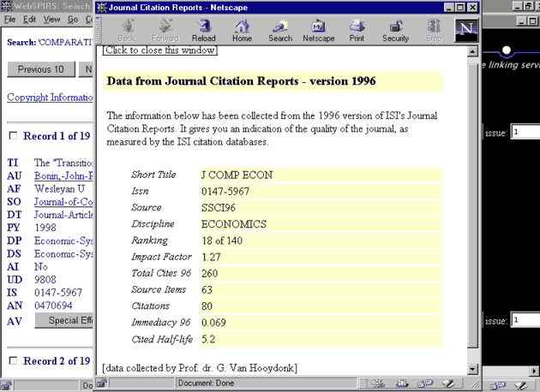
Task: Click the Netscape N logo
Action: [466, 30]
